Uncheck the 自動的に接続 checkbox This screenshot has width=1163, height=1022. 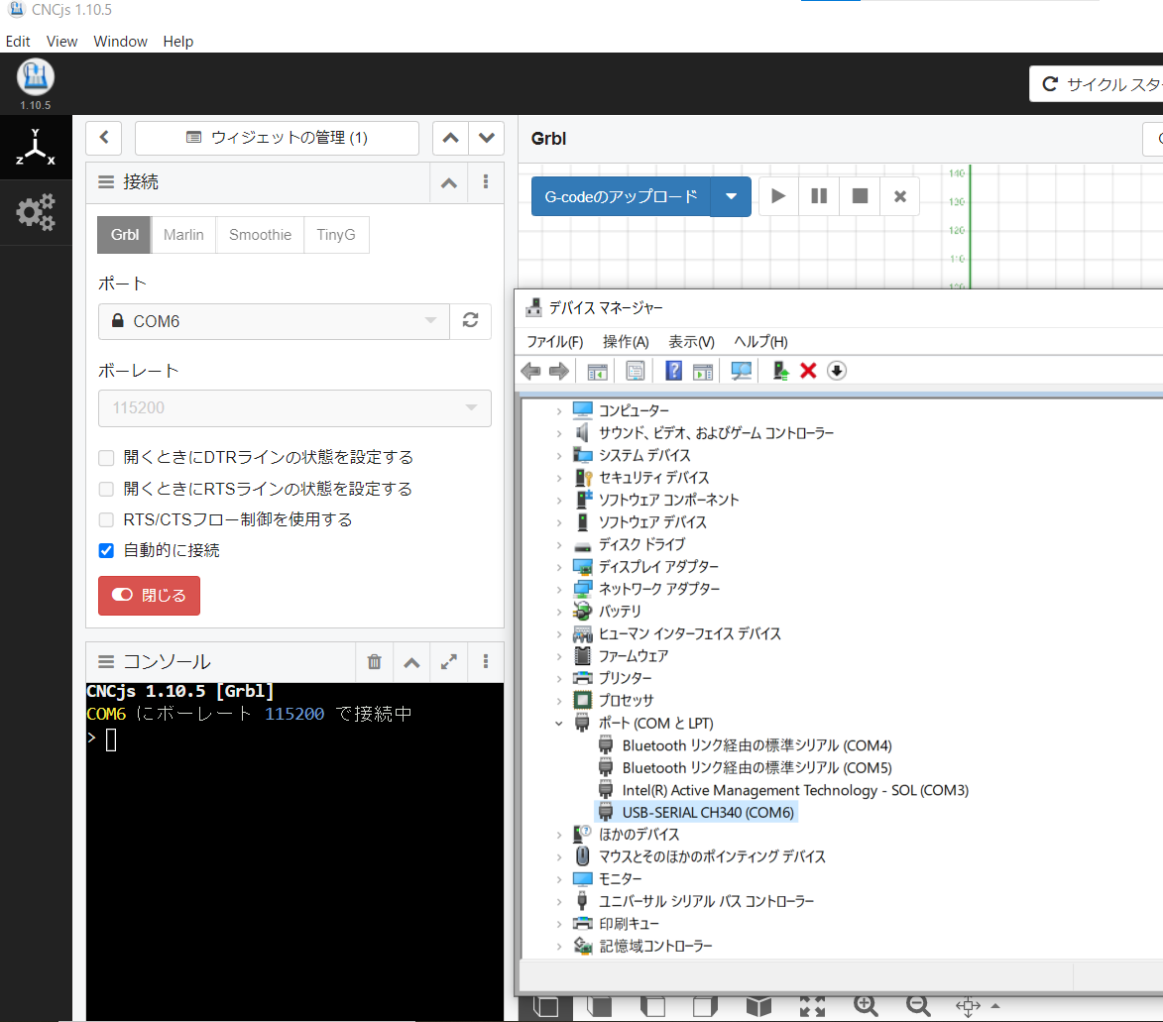pyautogui.click(x=106, y=550)
